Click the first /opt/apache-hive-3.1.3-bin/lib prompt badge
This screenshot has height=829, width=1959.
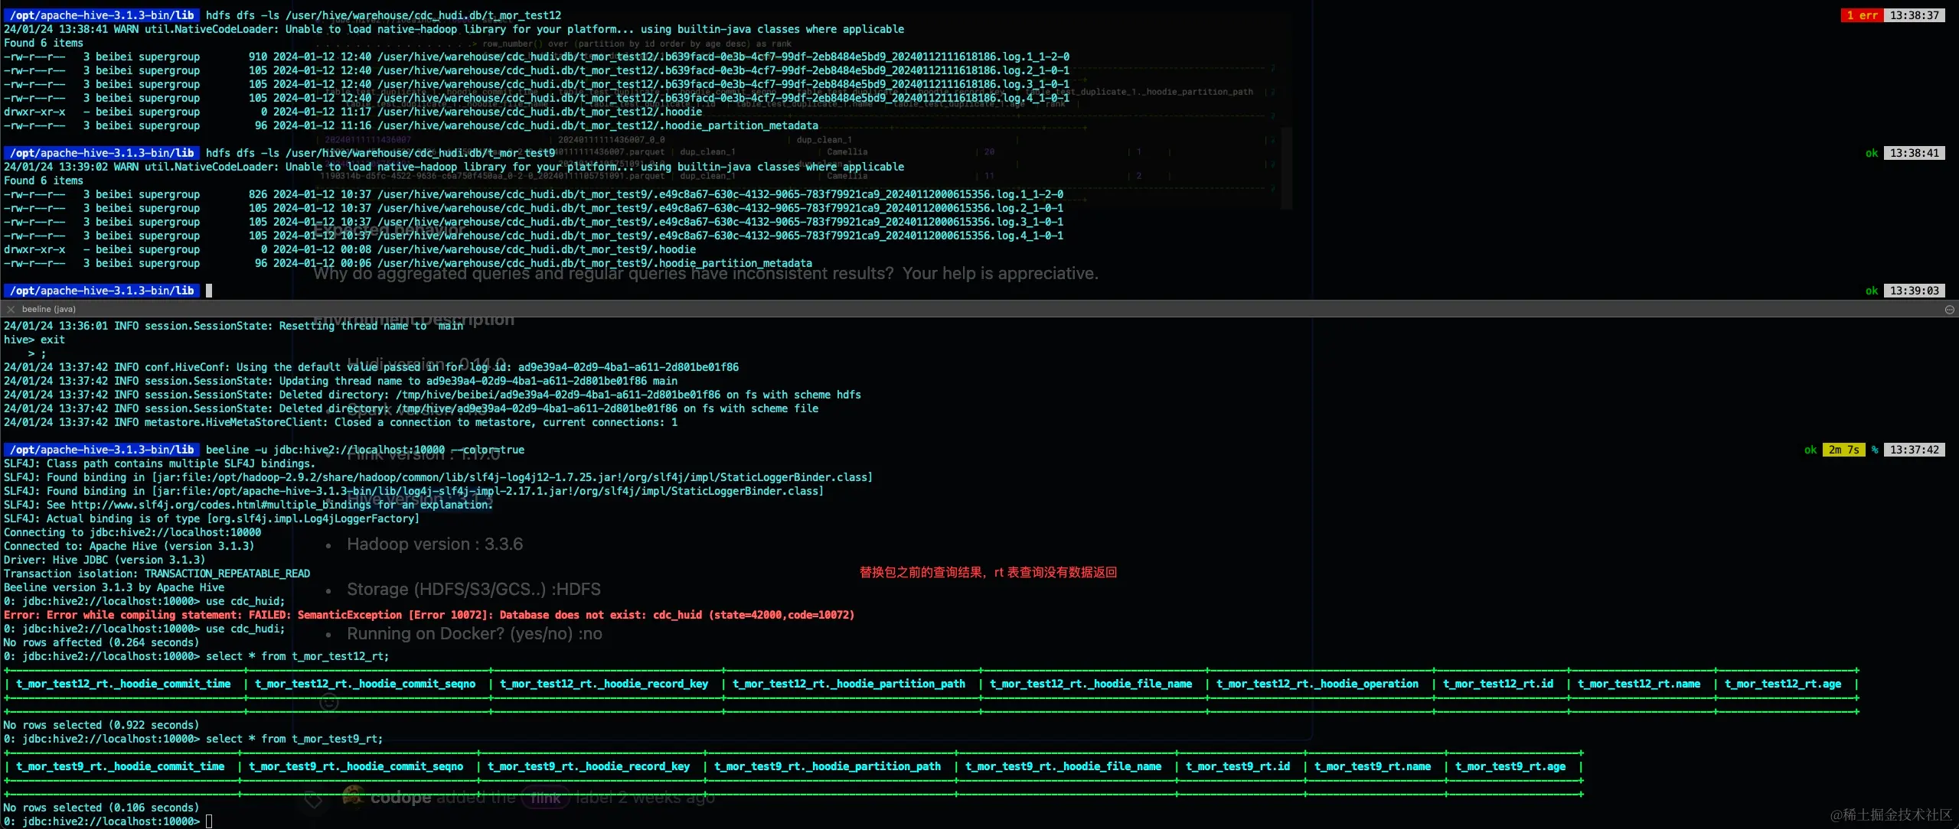point(100,15)
